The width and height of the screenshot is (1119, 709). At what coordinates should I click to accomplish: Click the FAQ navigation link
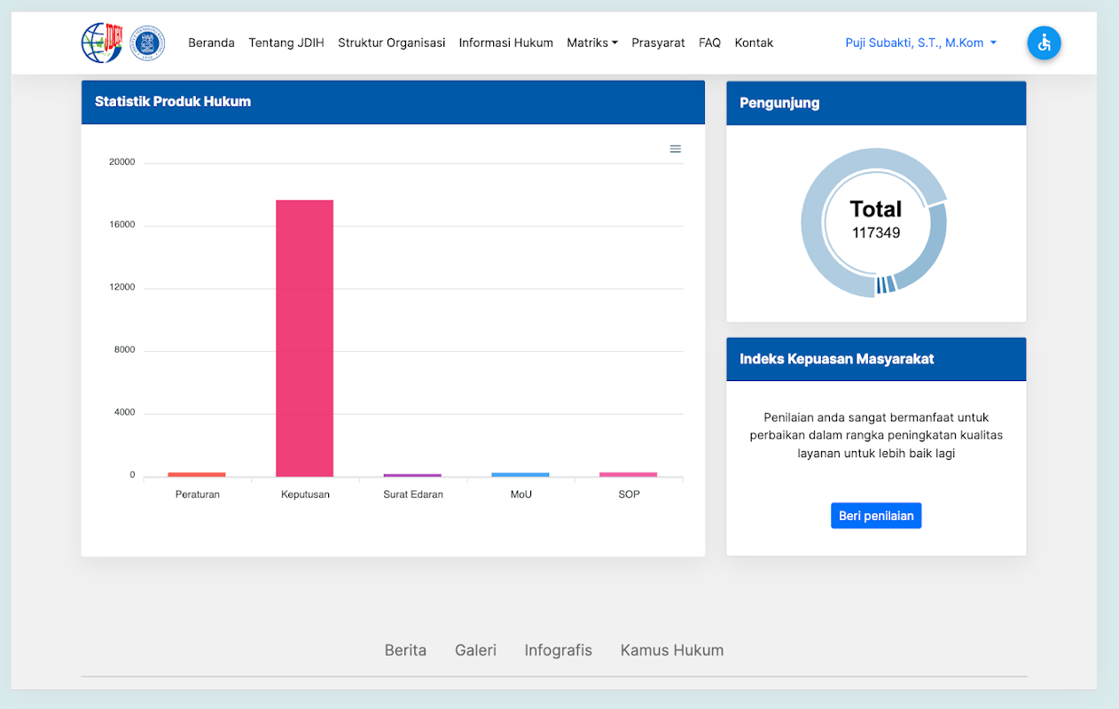point(709,43)
